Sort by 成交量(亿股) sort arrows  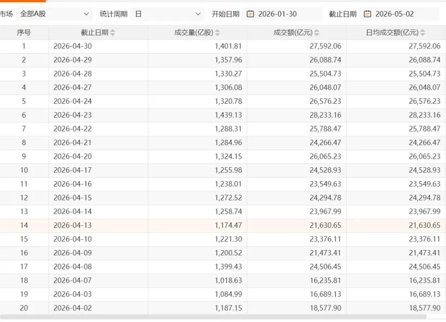(217, 33)
